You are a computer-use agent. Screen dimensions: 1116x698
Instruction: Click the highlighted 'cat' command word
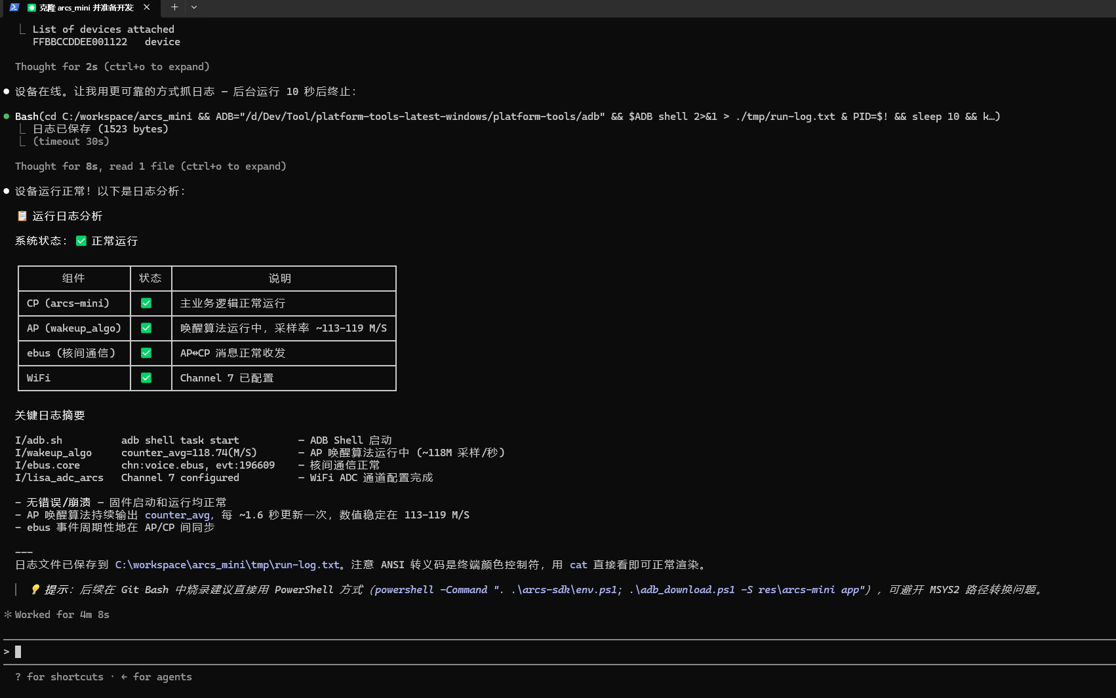click(x=578, y=564)
